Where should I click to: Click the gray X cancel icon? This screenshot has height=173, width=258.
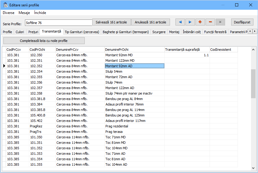coord(220,22)
